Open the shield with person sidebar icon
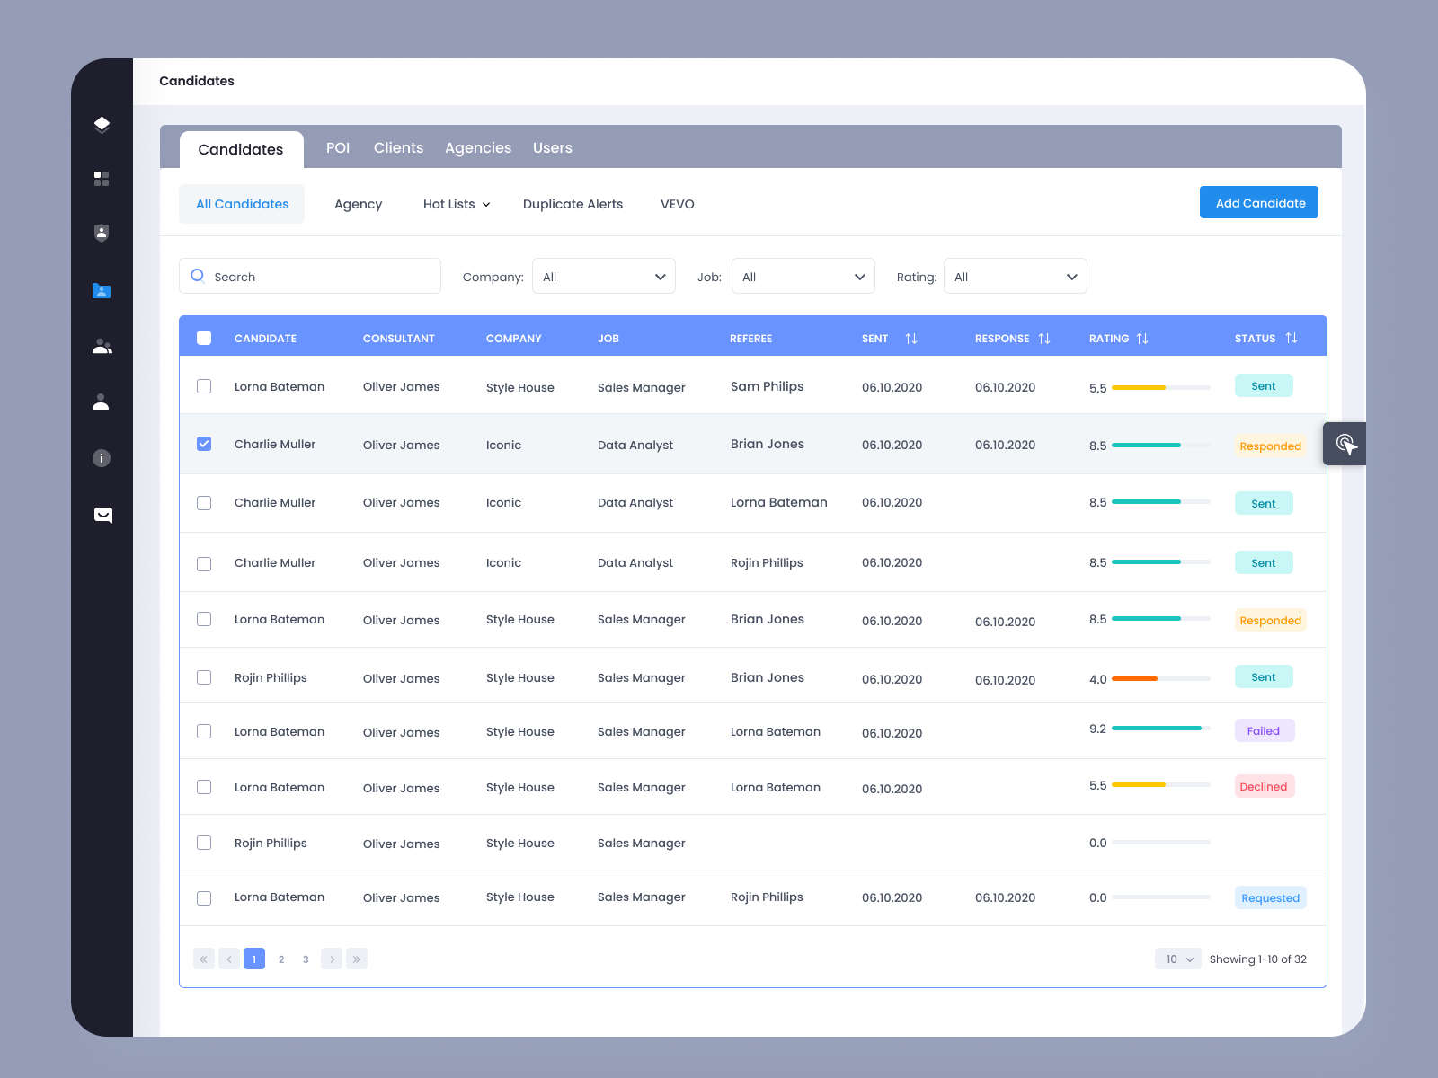The height and width of the screenshot is (1078, 1438). [102, 234]
